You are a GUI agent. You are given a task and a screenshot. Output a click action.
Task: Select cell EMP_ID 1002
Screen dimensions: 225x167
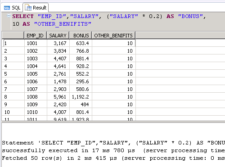click(36, 51)
